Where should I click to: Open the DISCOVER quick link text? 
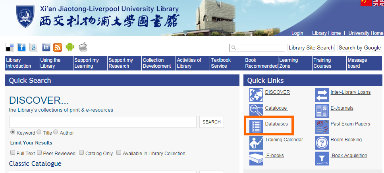click(x=278, y=92)
